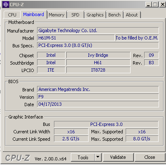Image resolution: width=166 pixels, height=165 pixels.
Task: Click BIOS version 'F9' field
Action: coord(98,97)
